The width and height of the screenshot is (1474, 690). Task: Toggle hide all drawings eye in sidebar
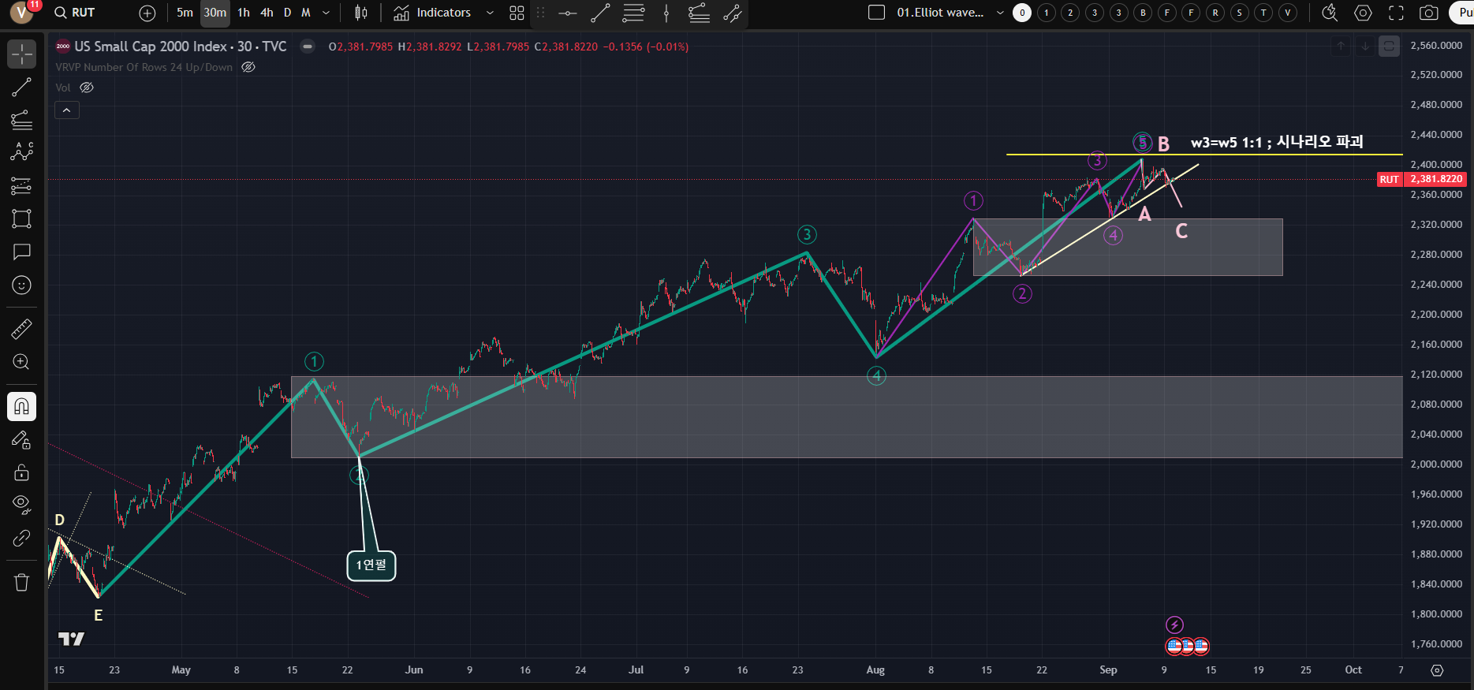(21, 504)
